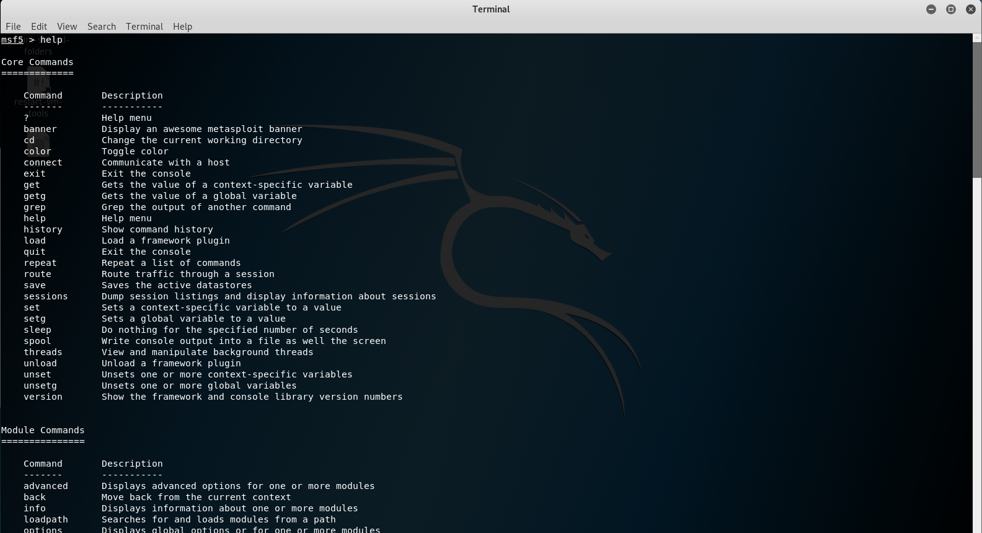Image resolution: width=982 pixels, height=533 pixels.
Task: Select the 'sessions' command text
Action: point(46,296)
